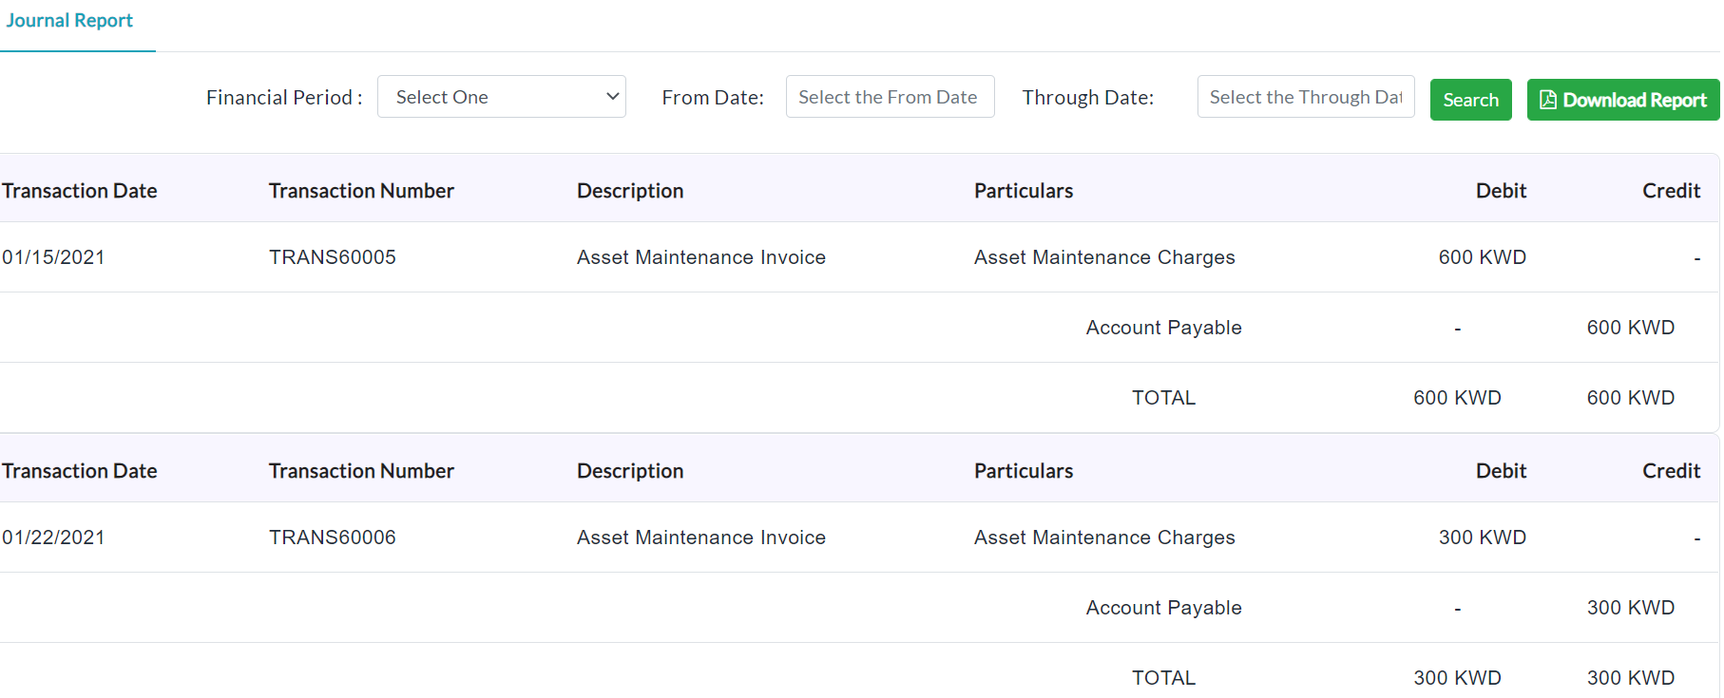Click Account Payable with 300 KWD credit
The height and width of the screenshot is (698, 1724).
coord(1163,608)
